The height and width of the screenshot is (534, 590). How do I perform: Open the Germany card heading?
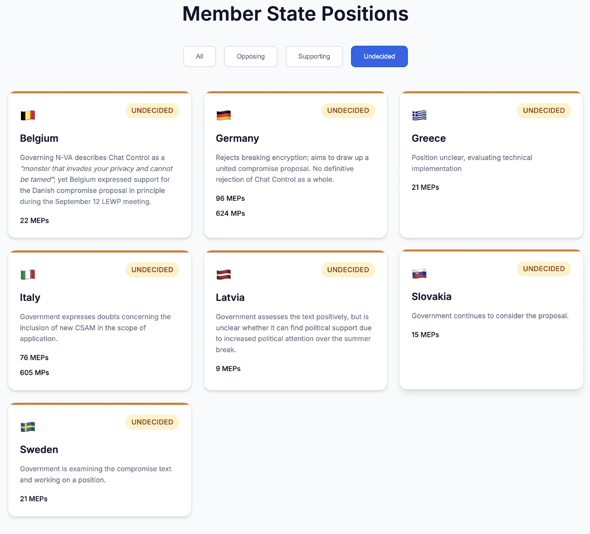[x=237, y=138]
